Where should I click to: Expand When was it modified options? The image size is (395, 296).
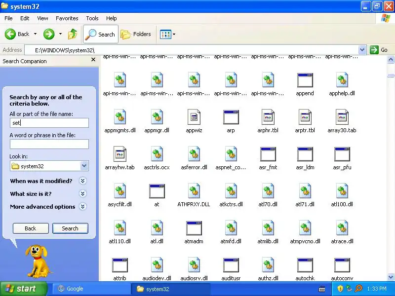pyautogui.click(x=82, y=181)
